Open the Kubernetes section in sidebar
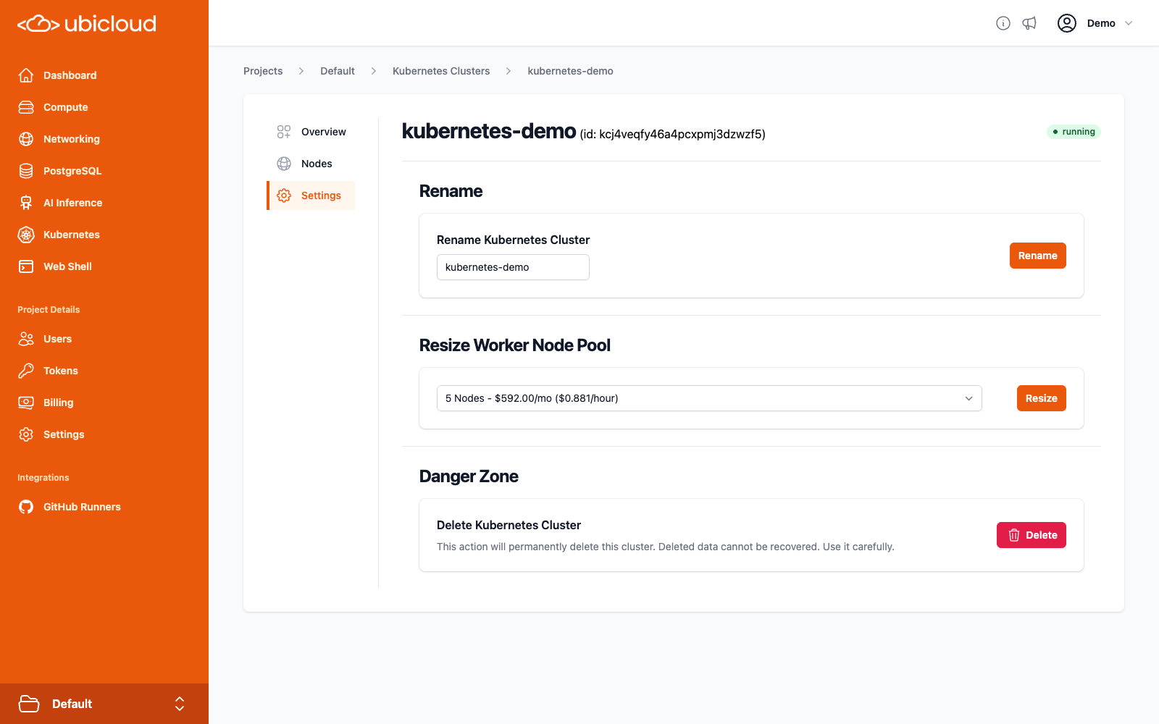 click(x=71, y=235)
